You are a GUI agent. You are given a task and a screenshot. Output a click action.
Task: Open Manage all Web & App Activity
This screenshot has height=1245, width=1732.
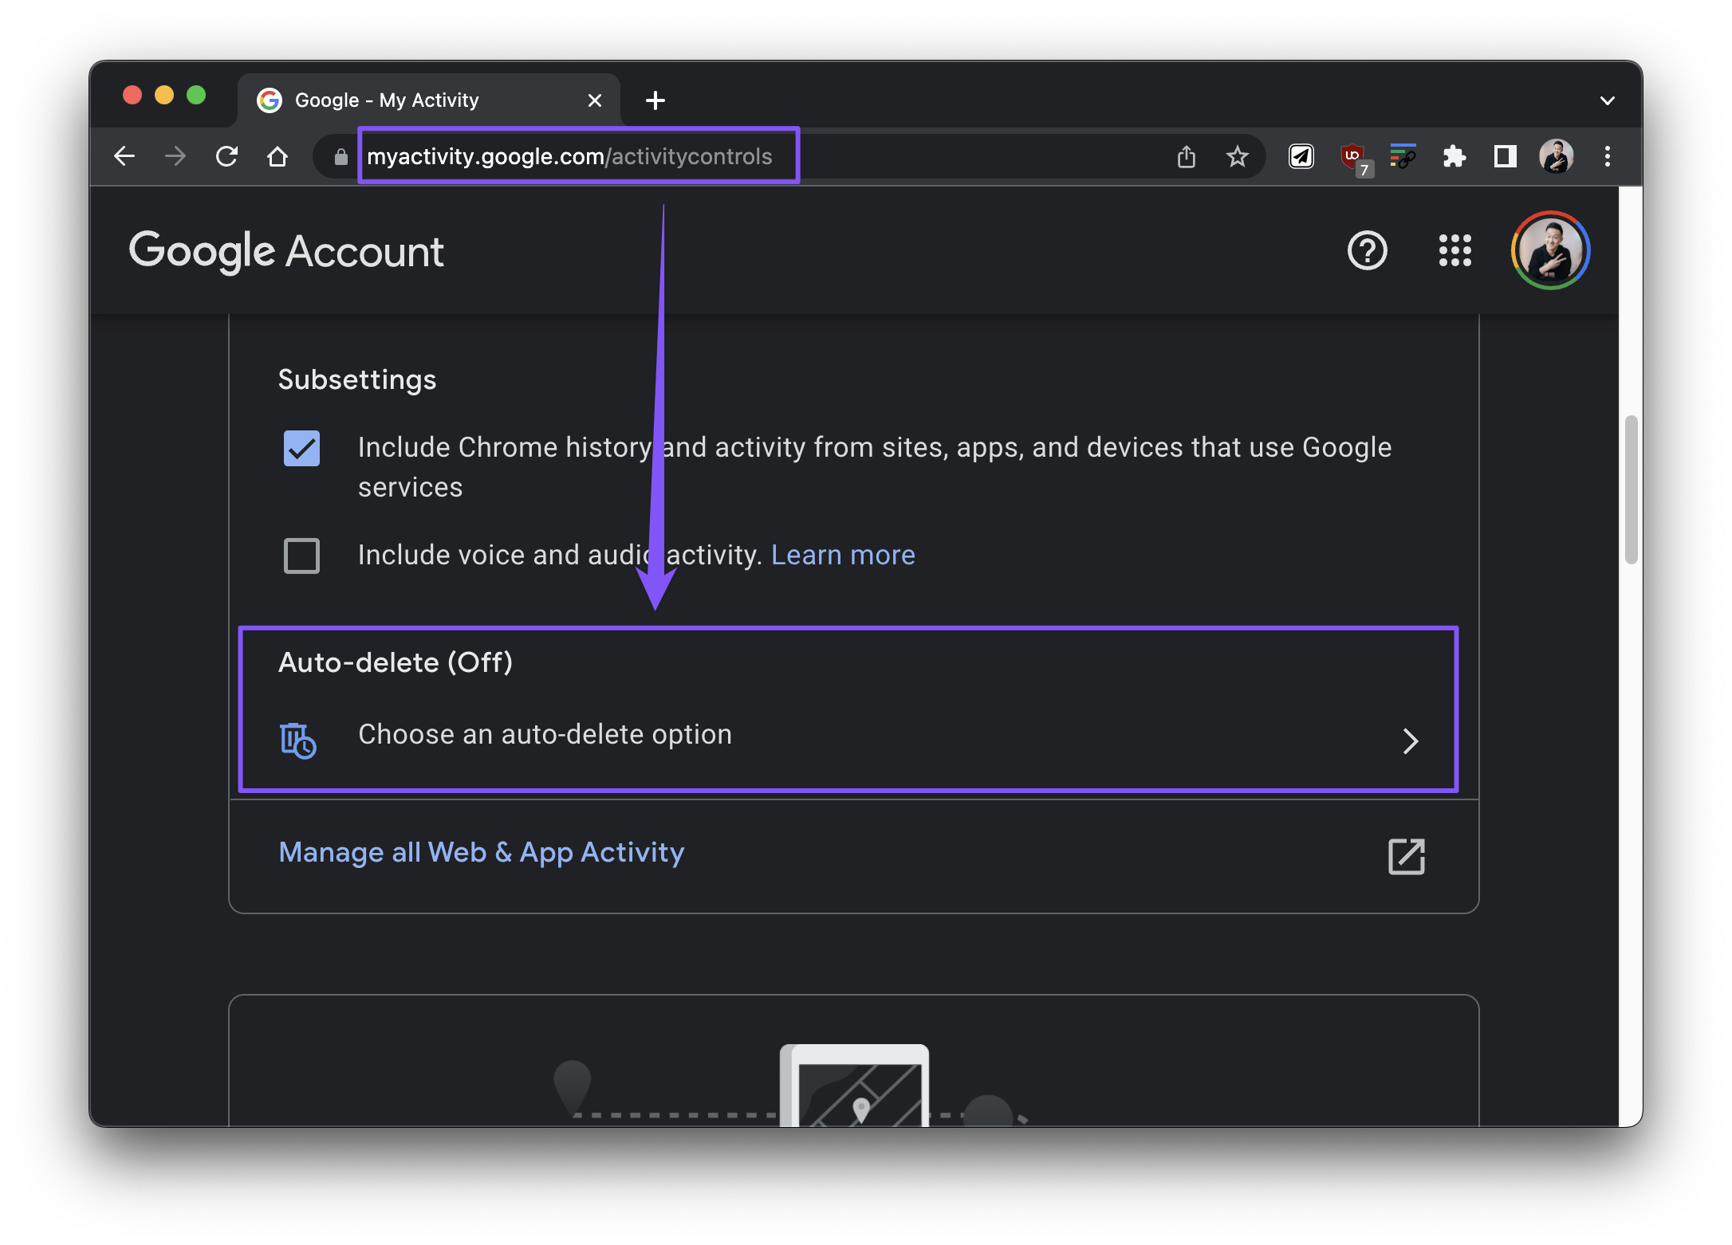481,852
